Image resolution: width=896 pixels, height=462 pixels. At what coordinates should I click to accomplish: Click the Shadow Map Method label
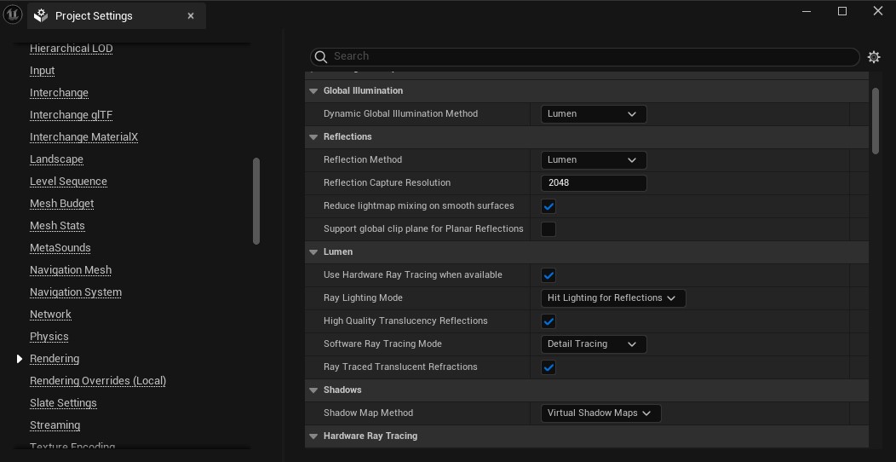pyautogui.click(x=368, y=413)
